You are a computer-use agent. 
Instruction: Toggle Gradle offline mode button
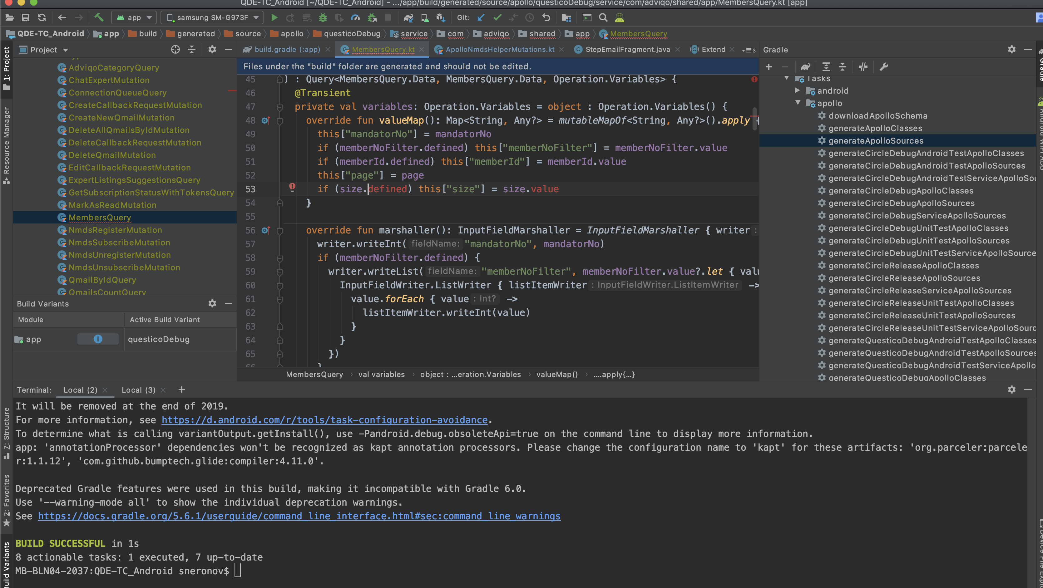coord(863,67)
